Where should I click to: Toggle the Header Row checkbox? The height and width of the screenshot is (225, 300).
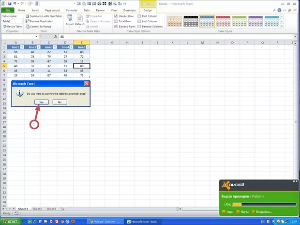pos(116,16)
